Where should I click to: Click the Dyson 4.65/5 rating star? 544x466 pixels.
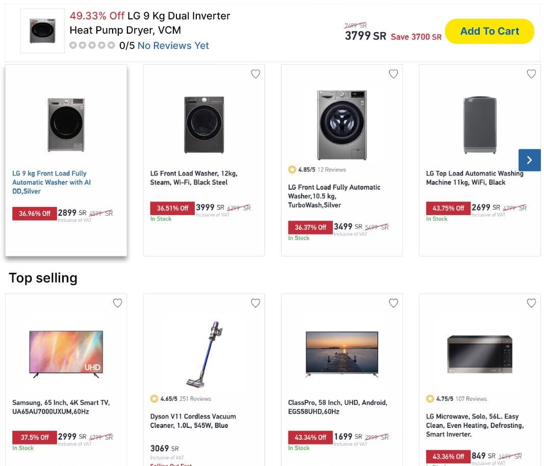[154, 399]
